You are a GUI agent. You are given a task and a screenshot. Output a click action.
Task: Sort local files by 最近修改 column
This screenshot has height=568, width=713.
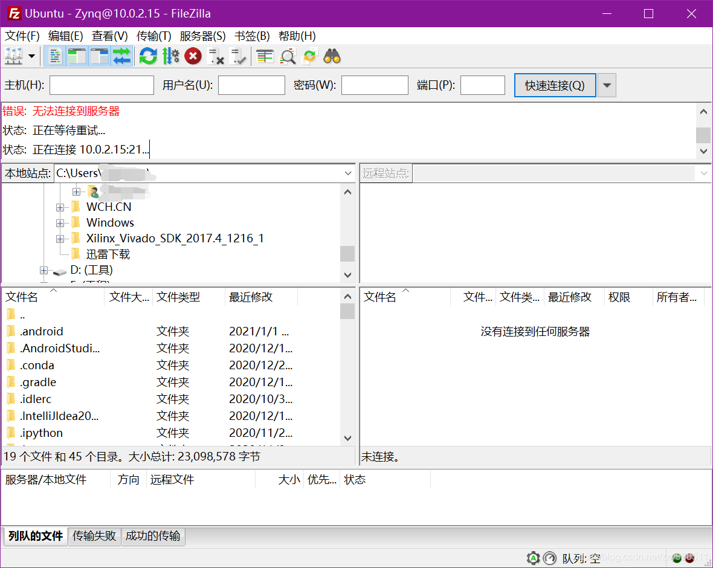point(261,297)
